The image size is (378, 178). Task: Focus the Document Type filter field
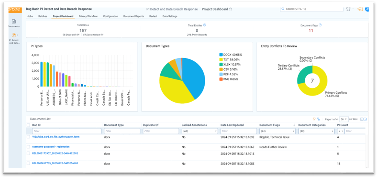122,131
